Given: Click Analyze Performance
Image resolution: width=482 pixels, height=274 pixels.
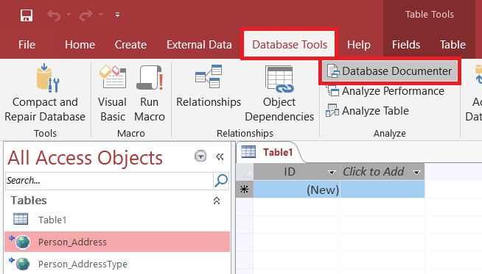Looking at the screenshot, I should [385, 91].
